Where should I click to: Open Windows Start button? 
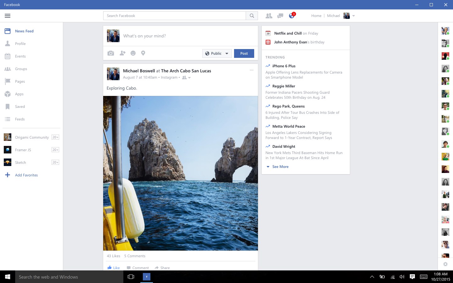(x=8, y=277)
